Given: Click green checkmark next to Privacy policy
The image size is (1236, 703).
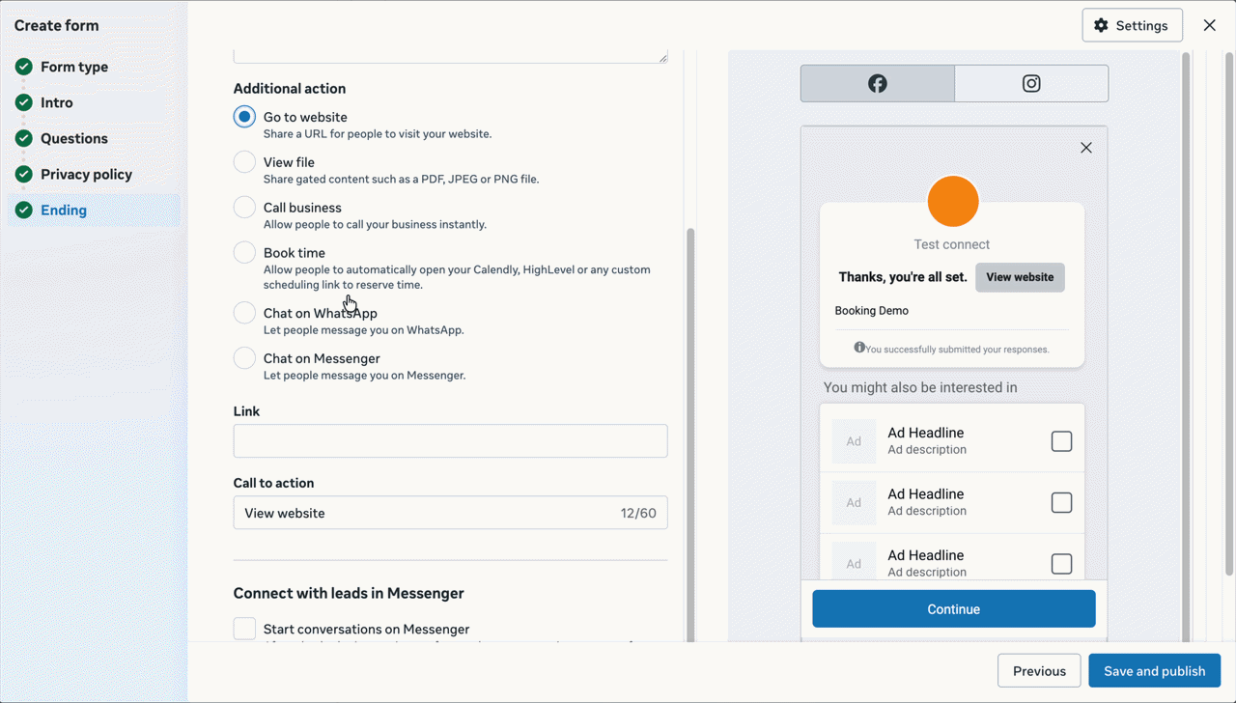Looking at the screenshot, I should point(24,174).
